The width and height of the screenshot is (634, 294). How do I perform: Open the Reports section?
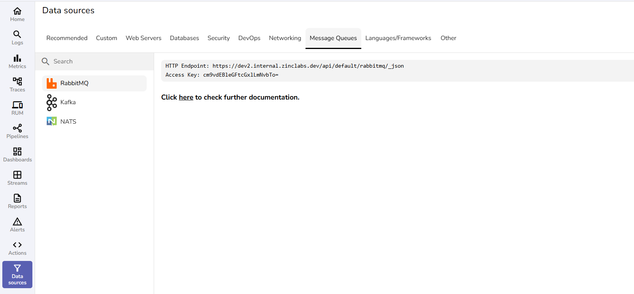pos(17,201)
